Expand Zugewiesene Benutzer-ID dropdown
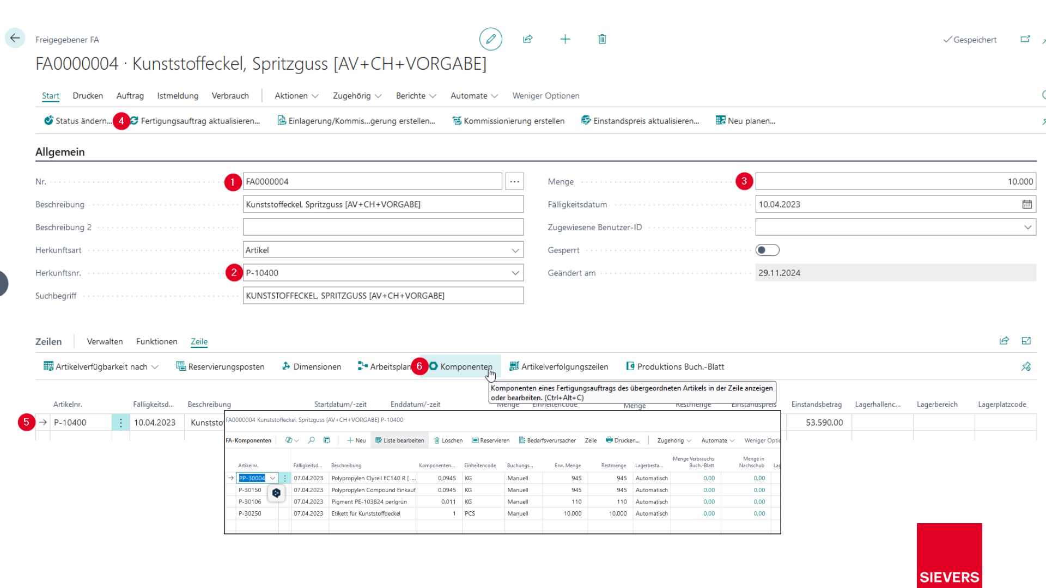This screenshot has width=1046, height=588. pos(1027,227)
